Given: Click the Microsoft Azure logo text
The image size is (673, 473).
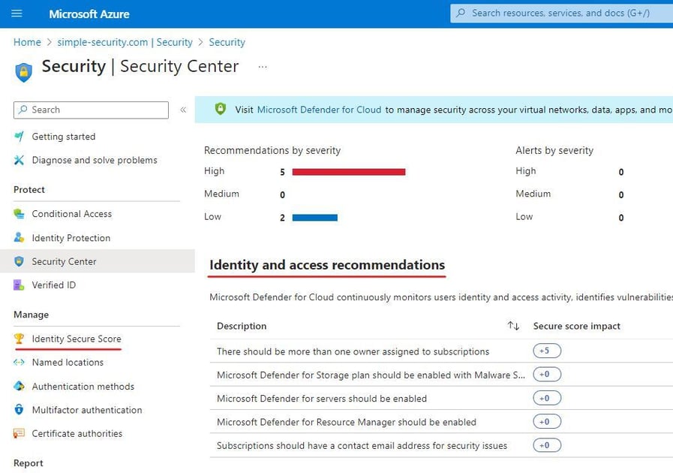Looking at the screenshot, I should pos(89,14).
